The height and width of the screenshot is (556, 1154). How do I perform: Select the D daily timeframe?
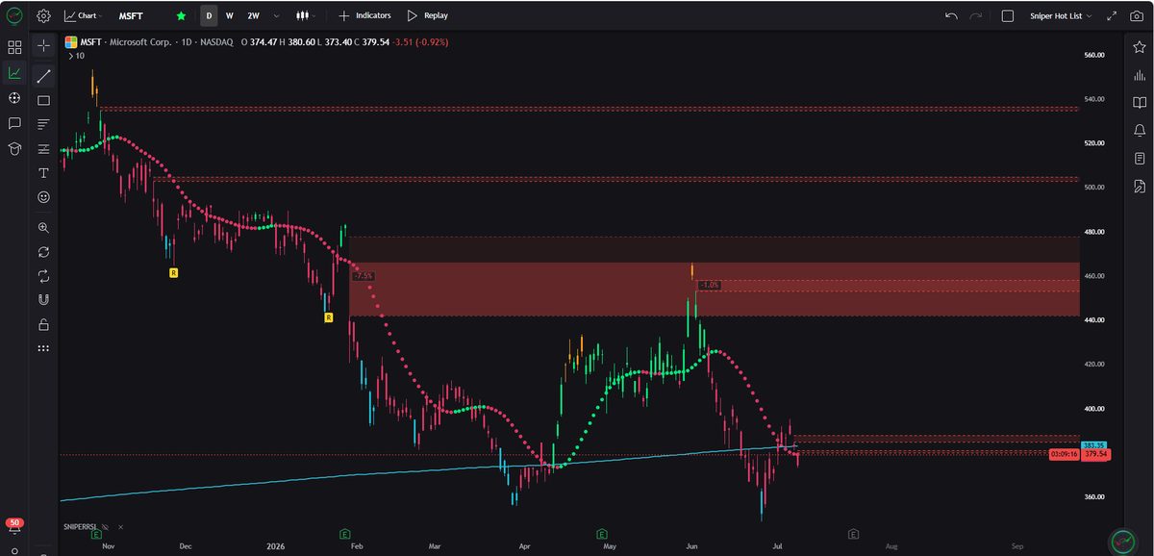click(209, 16)
